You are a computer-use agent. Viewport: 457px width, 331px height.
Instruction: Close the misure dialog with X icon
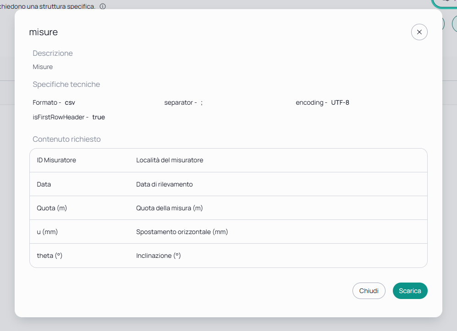[x=419, y=32]
